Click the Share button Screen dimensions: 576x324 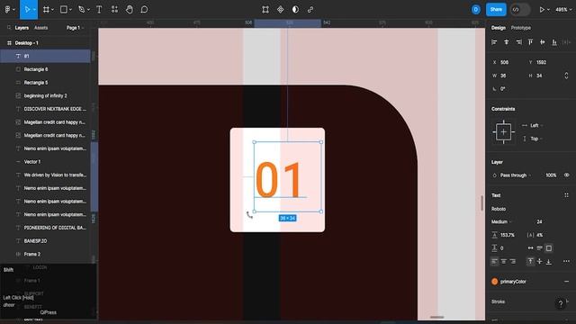tap(496, 10)
